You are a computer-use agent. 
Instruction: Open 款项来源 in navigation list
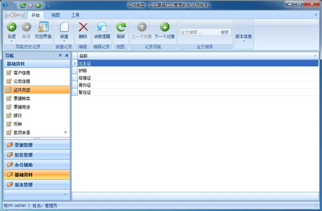point(36,132)
